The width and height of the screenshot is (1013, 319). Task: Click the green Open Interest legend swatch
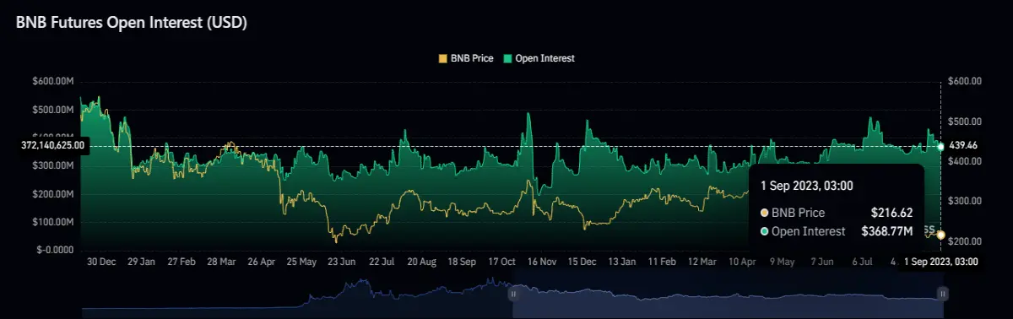507,58
